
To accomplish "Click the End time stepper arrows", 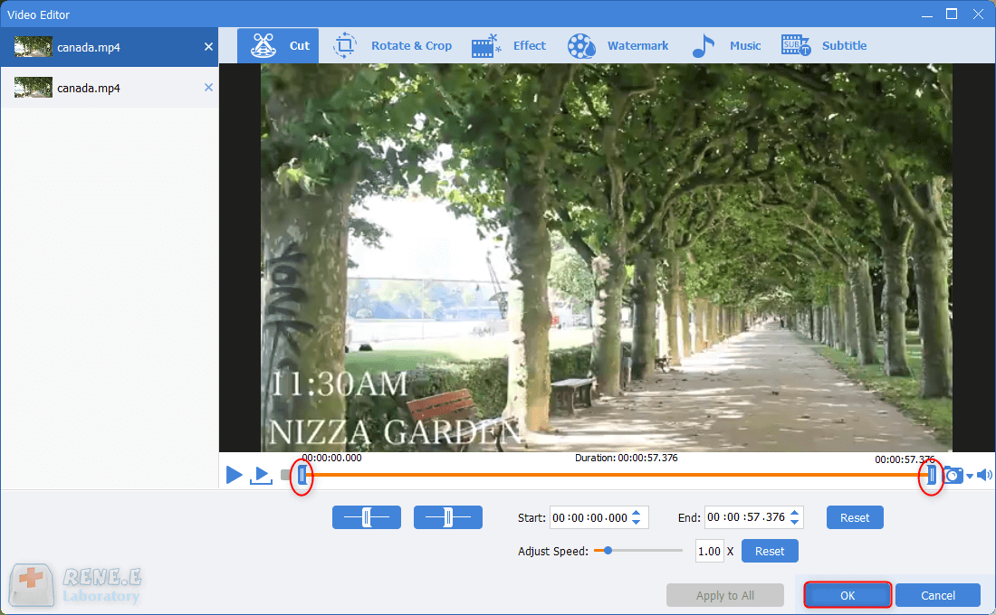I will (794, 517).
